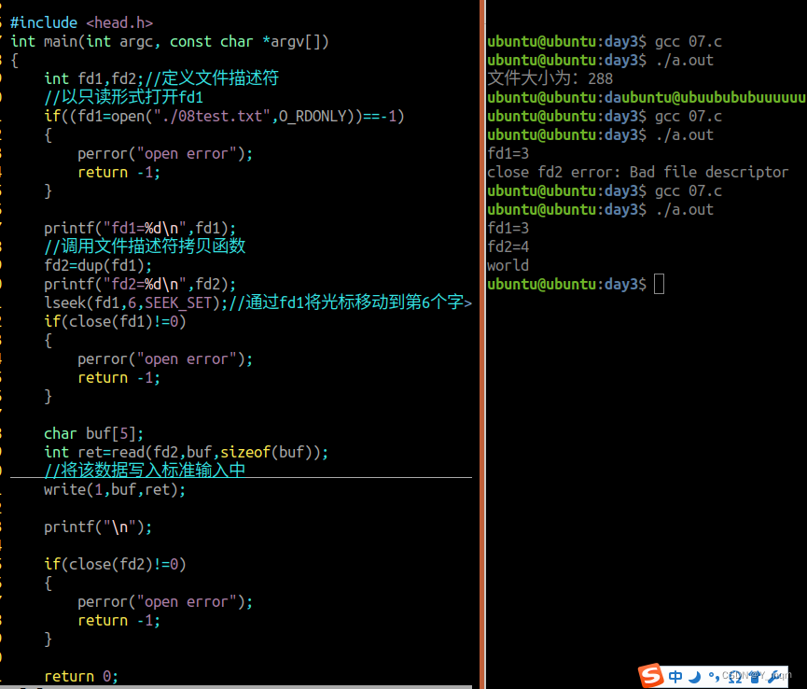The height and width of the screenshot is (689, 807).
Task: Open the skin shirt icon on the IME bar
Action: [x=755, y=677]
